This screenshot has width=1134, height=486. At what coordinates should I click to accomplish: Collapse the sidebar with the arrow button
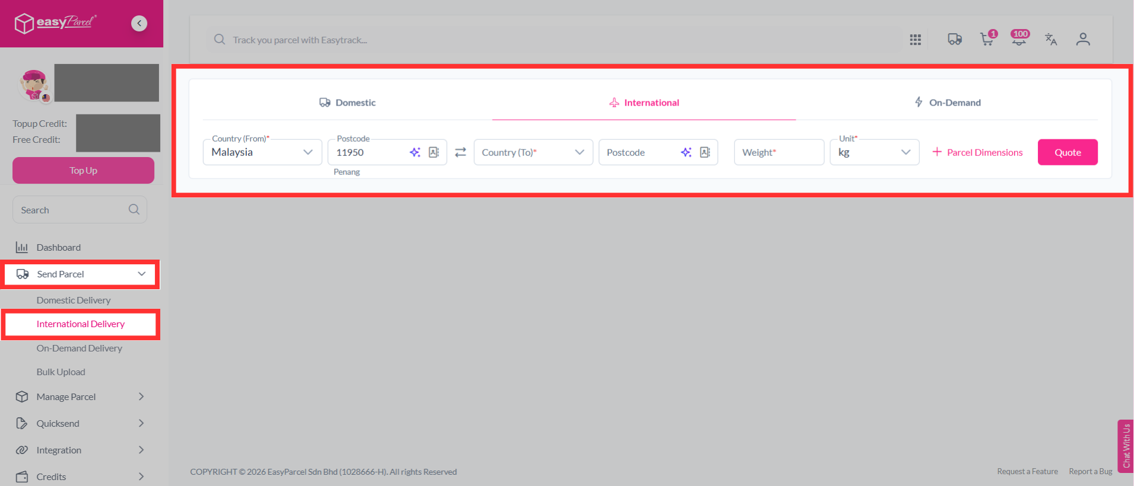[x=139, y=23]
